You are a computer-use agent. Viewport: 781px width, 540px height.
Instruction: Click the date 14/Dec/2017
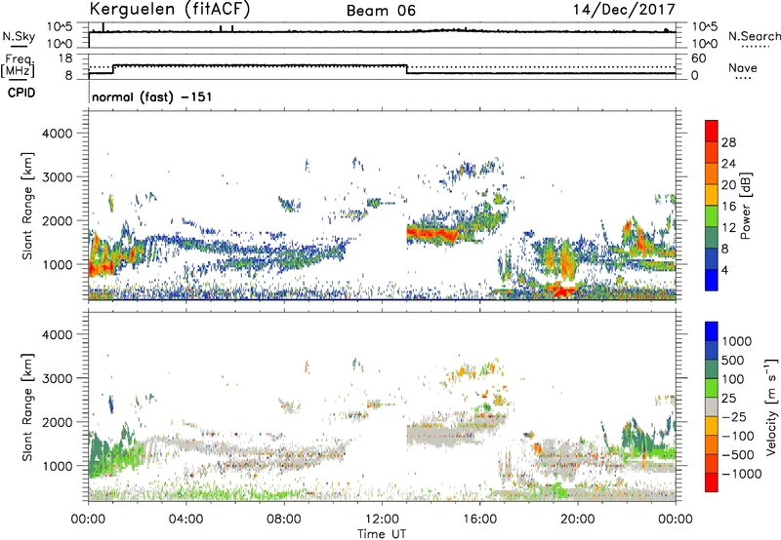624,10
